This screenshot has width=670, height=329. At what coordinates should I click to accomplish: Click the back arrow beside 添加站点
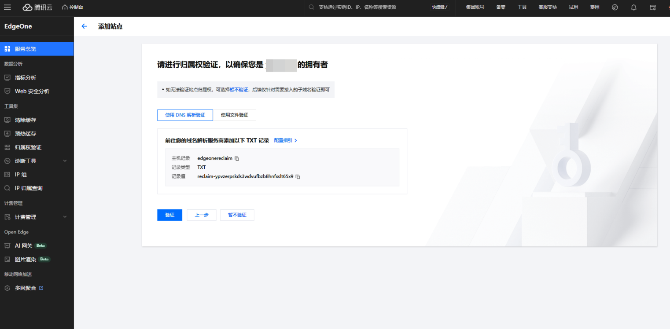[85, 26]
